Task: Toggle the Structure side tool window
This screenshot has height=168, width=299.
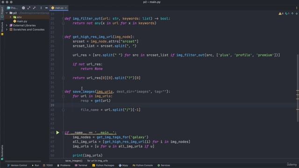Action: tap(2, 28)
